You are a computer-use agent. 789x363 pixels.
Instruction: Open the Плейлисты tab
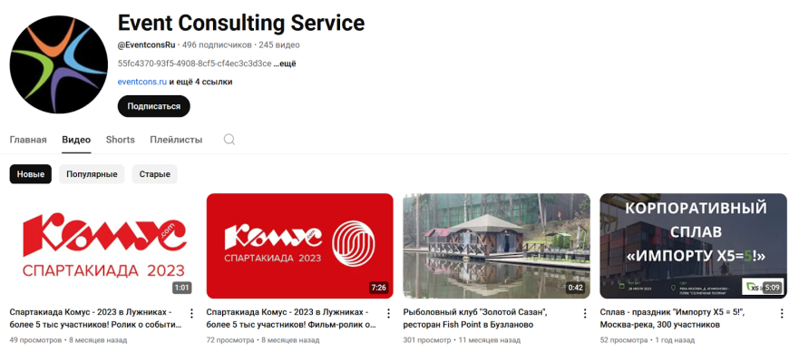point(176,140)
